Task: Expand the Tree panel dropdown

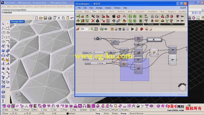Action: point(184,24)
